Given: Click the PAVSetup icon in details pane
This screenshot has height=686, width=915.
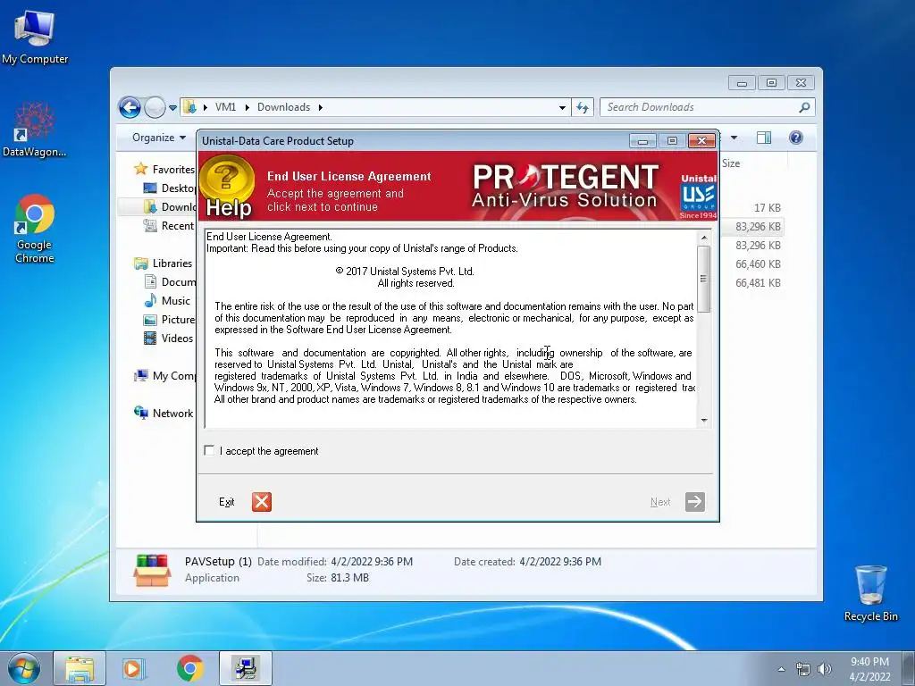Looking at the screenshot, I should (x=152, y=569).
